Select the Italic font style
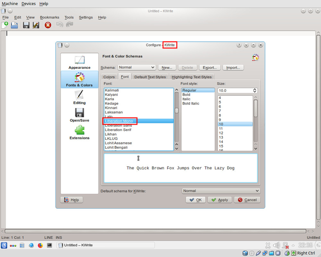Image resolution: width=321 pixels, height=257 pixels. pyautogui.click(x=198, y=99)
